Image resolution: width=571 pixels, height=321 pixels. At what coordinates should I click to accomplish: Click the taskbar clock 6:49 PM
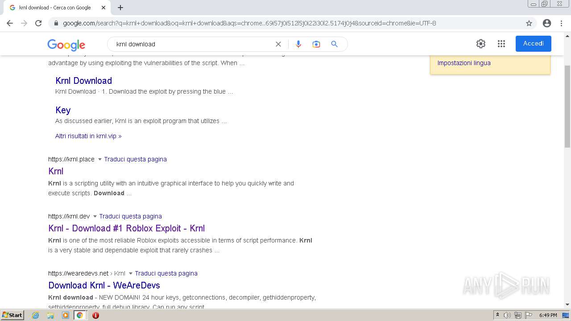coord(548,315)
